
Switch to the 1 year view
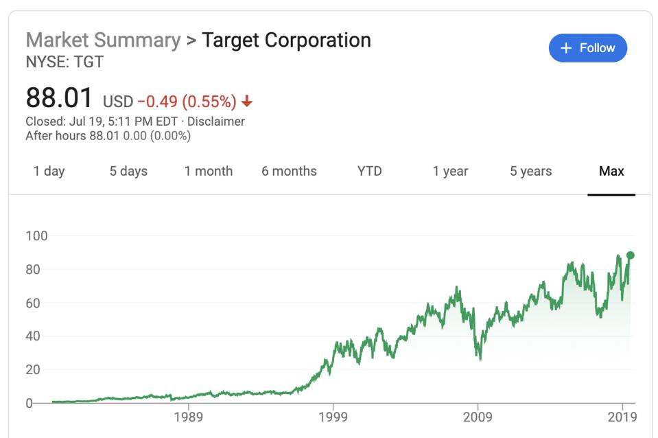450,171
